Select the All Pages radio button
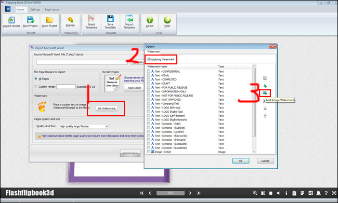The height and width of the screenshot is (203, 338). pos(36,78)
